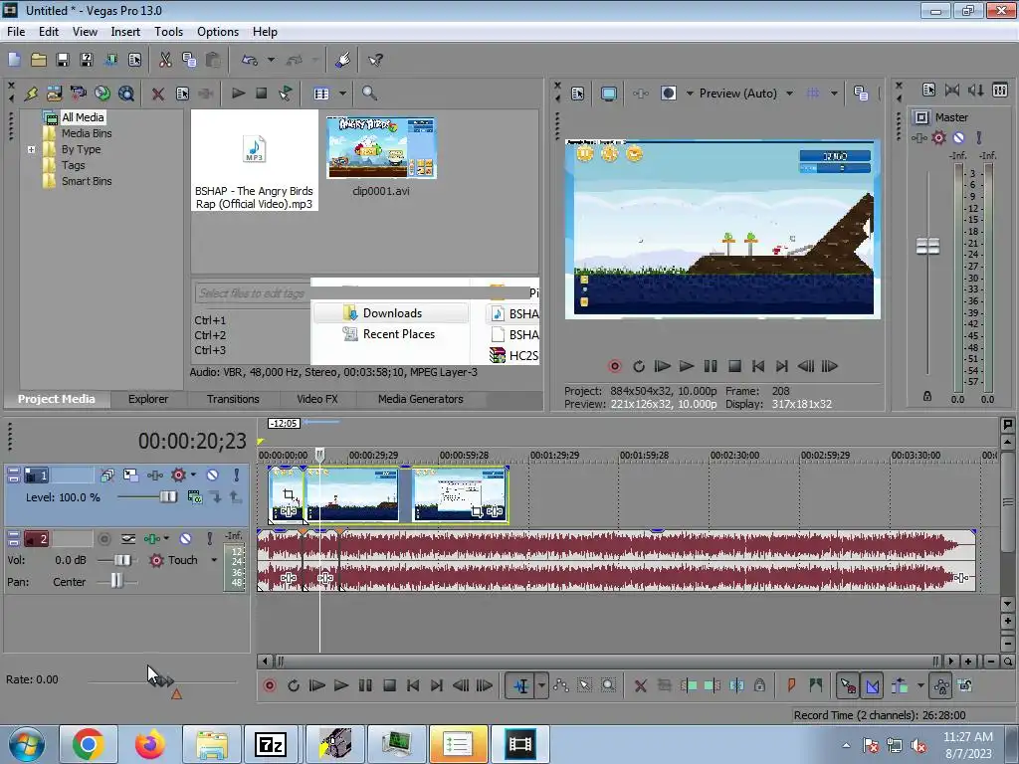Click the Remove selected media X icon
Viewport: 1019px width, 764px height.
pos(157,94)
